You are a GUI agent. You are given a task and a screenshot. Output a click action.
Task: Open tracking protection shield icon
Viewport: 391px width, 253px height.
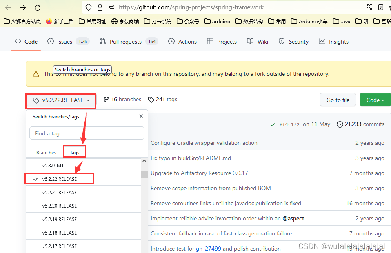[x=89, y=7]
